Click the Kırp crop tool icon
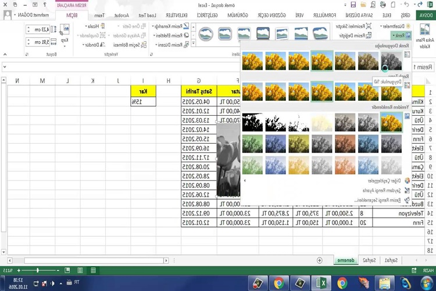 (65, 30)
